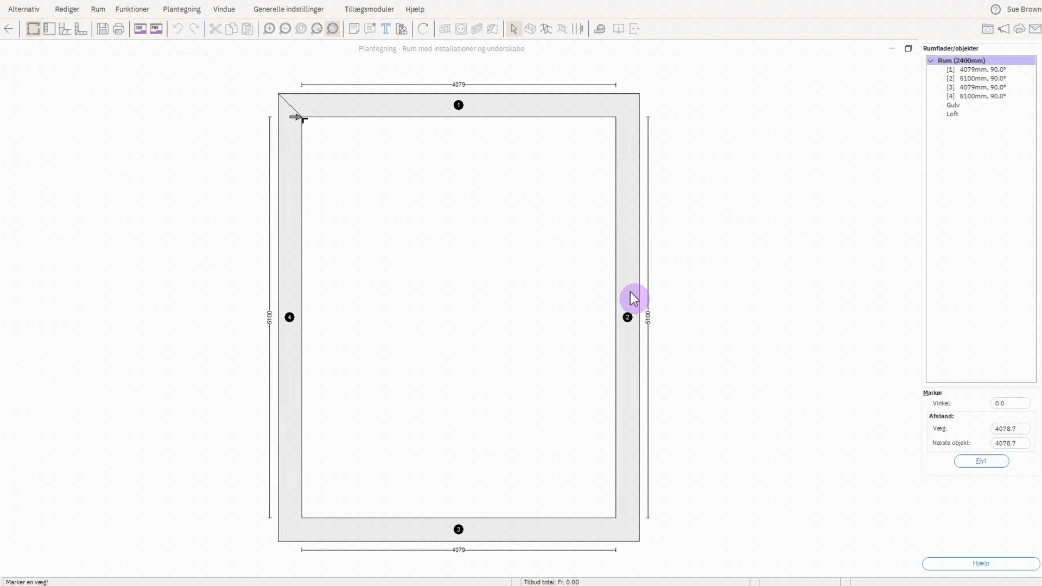Click the back arrow icon
This screenshot has width=1042, height=586.
(x=9, y=29)
